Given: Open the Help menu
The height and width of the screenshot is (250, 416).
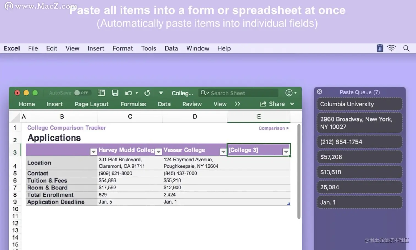Looking at the screenshot, I should [224, 48].
